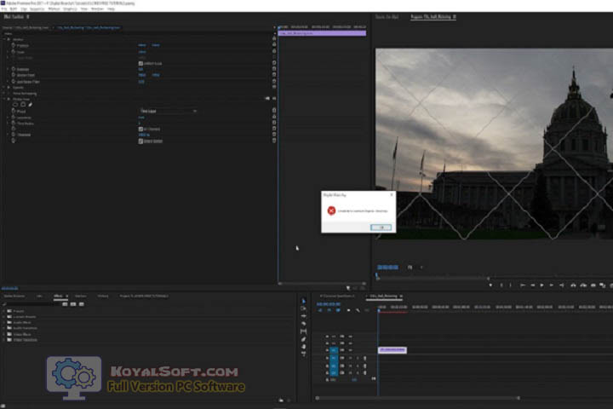The image size is (613, 409).
Task: Select the Pen tool in tools panel
Action: [303, 339]
